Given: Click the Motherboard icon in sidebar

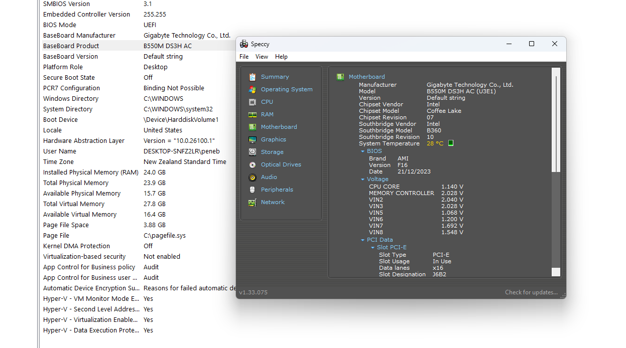Looking at the screenshot, I should [x=253, y=127].
